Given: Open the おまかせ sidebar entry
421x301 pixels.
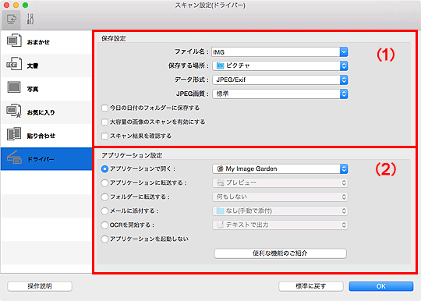Looking at the screenshot, I should [46, 42].
